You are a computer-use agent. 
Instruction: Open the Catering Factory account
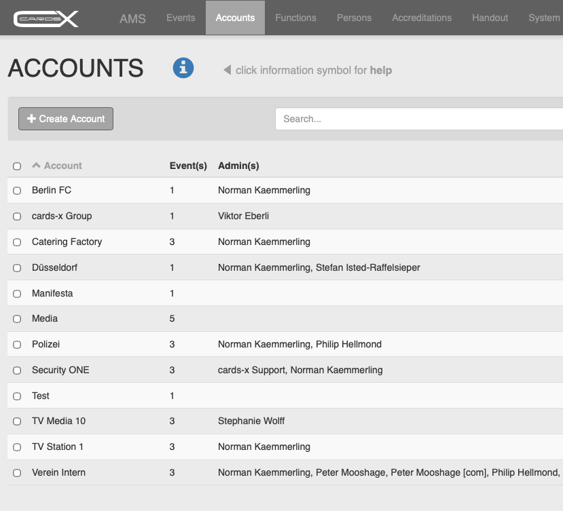point(67,242)
